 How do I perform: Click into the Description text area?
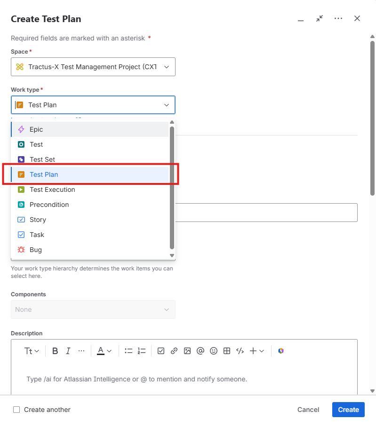pyautogui.click(x=184, y=379)
